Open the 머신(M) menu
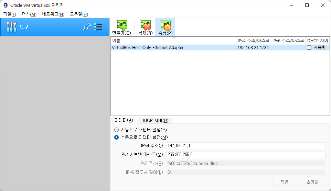Image resolution: width=331 pixels, height=191 pixels. point(29,14)
